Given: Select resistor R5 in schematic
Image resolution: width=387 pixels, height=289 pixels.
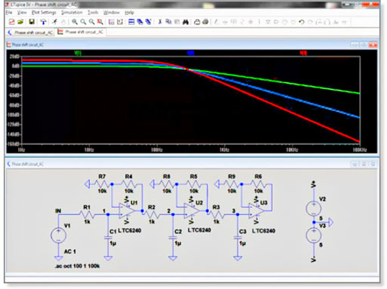Looking at the screenshot, I should tap(193, 184).
